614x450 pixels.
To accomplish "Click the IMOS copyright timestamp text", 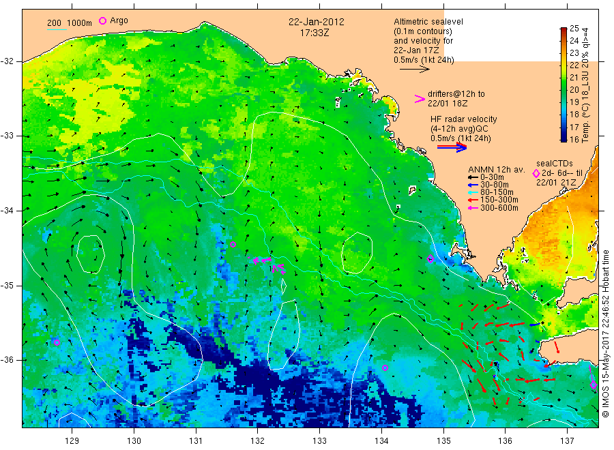I will (x=606, y=334).
